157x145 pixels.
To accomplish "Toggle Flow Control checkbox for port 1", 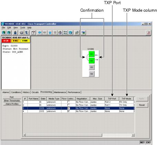I will (69, 102).
